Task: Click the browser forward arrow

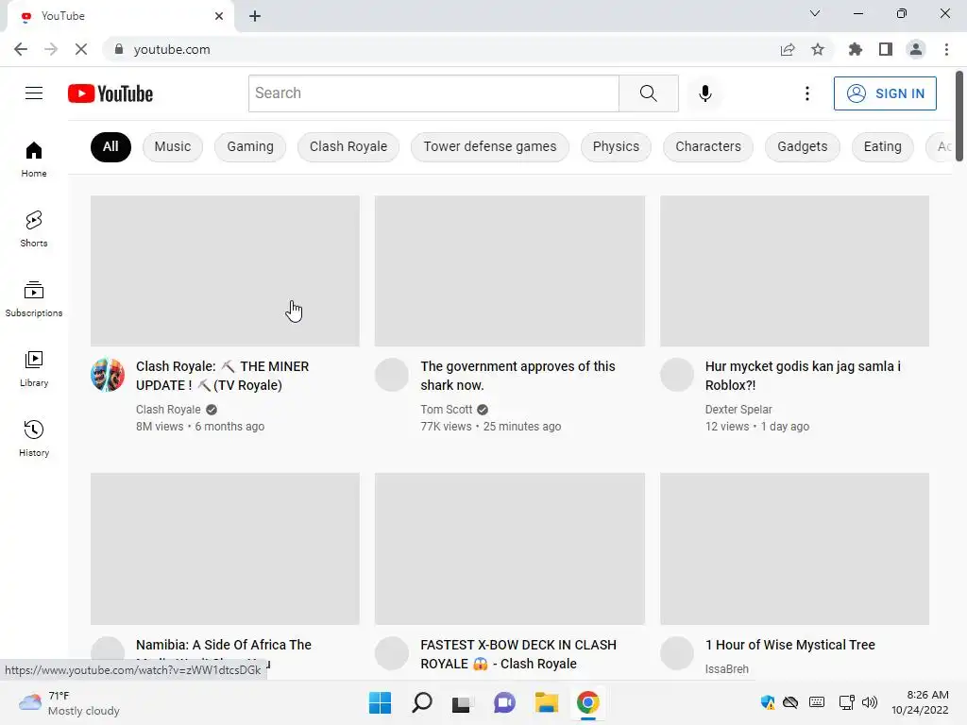Action: pyautogui.click(x=51, y=49)
